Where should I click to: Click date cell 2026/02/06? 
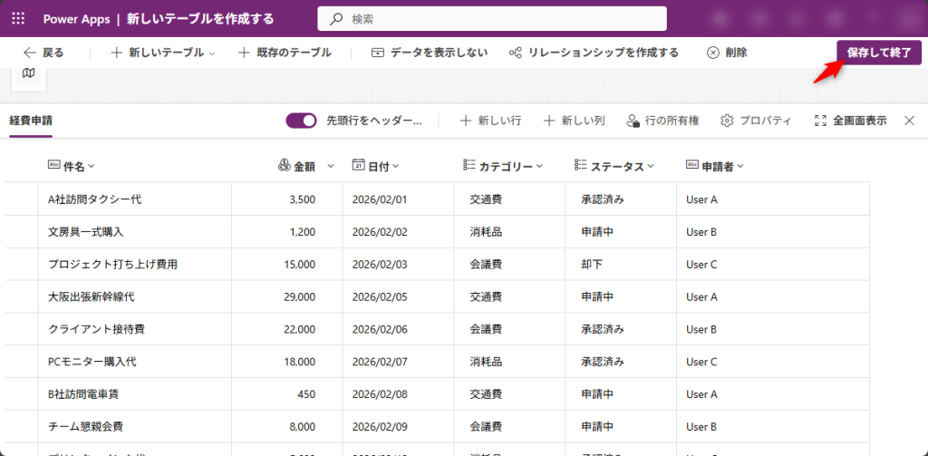(399, 329)
